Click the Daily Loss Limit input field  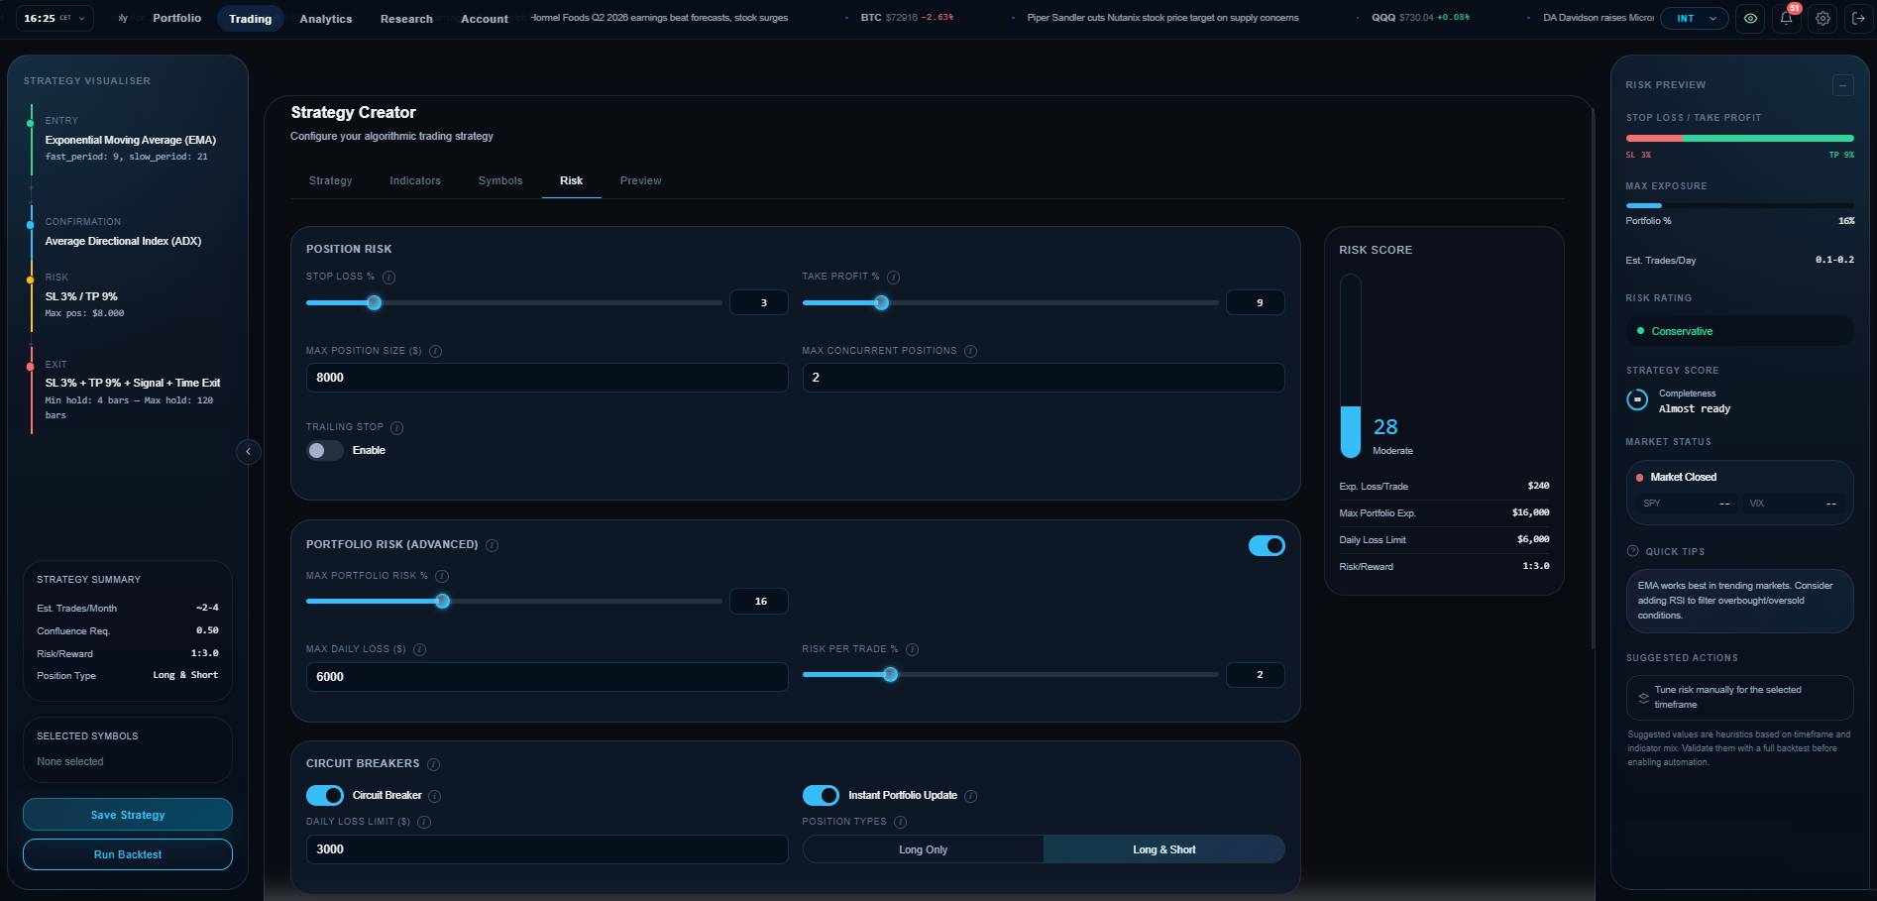[547, 849]
